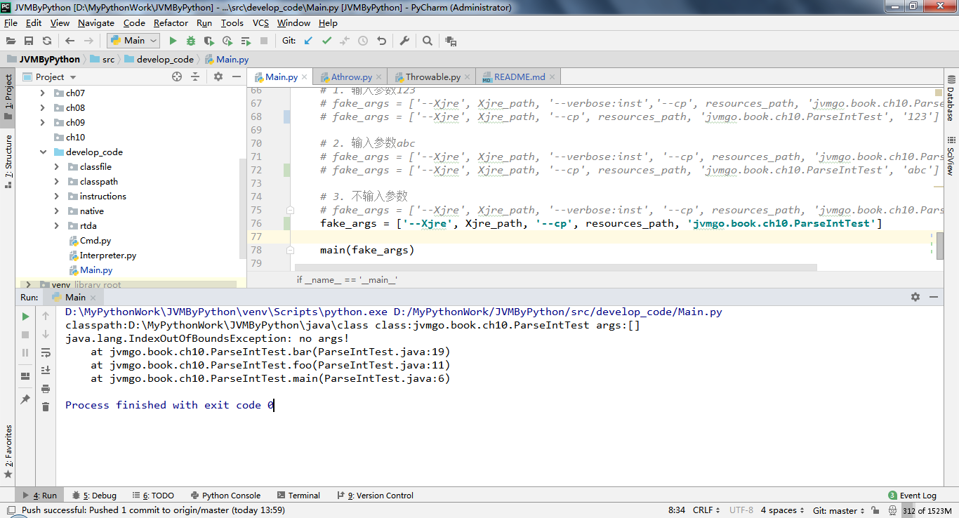The image size is (959, 518).
Task: Collapse the develop_code folder
Action: [x=42, y=152]
